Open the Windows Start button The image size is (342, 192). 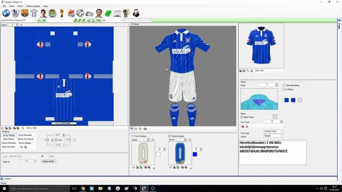point(4,188)
